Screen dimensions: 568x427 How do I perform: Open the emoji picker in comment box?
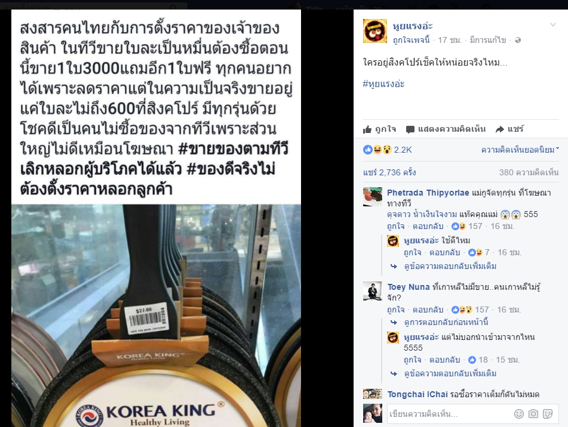519,414
